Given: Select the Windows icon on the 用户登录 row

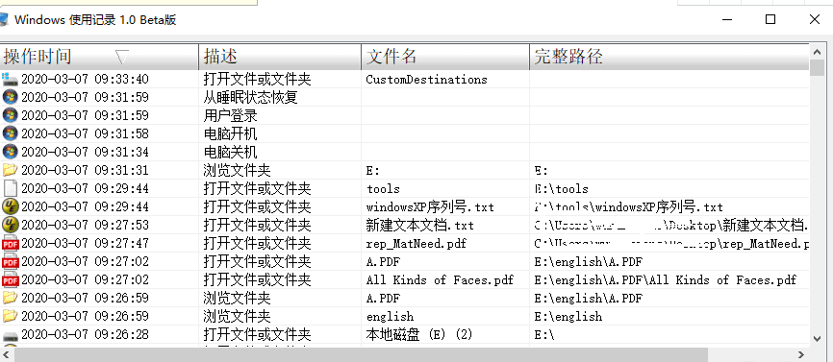Looking at the screenshot, I should 10,115.
